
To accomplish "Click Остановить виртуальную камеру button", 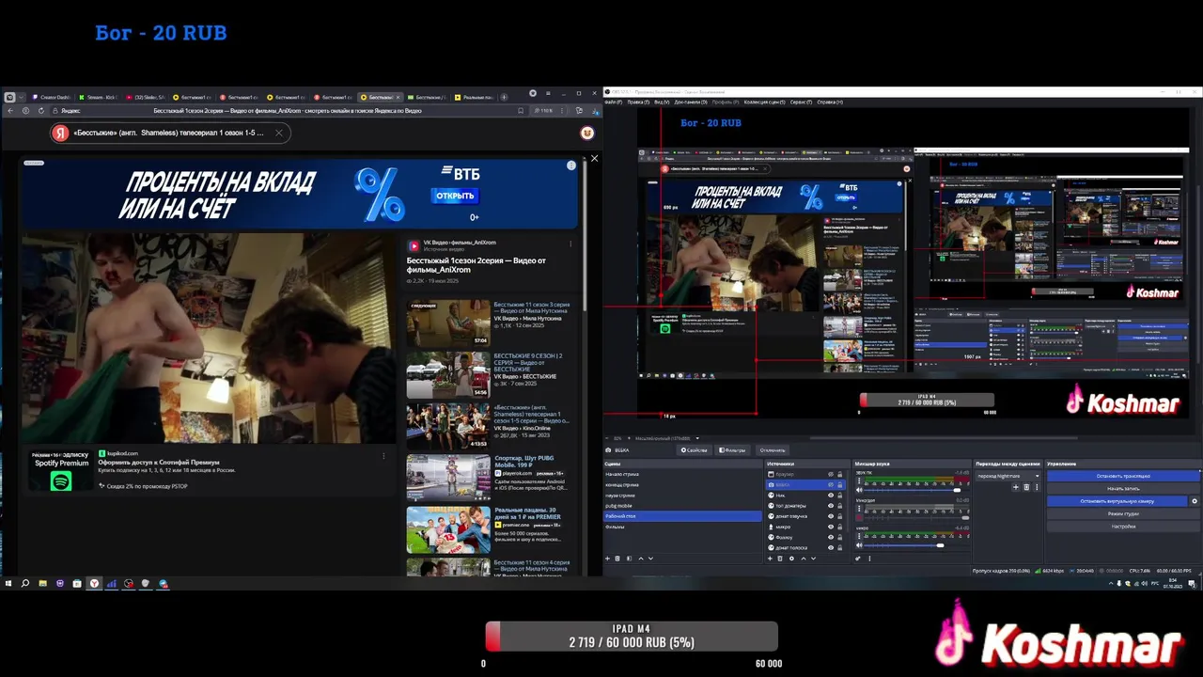I will point(1116,501).
